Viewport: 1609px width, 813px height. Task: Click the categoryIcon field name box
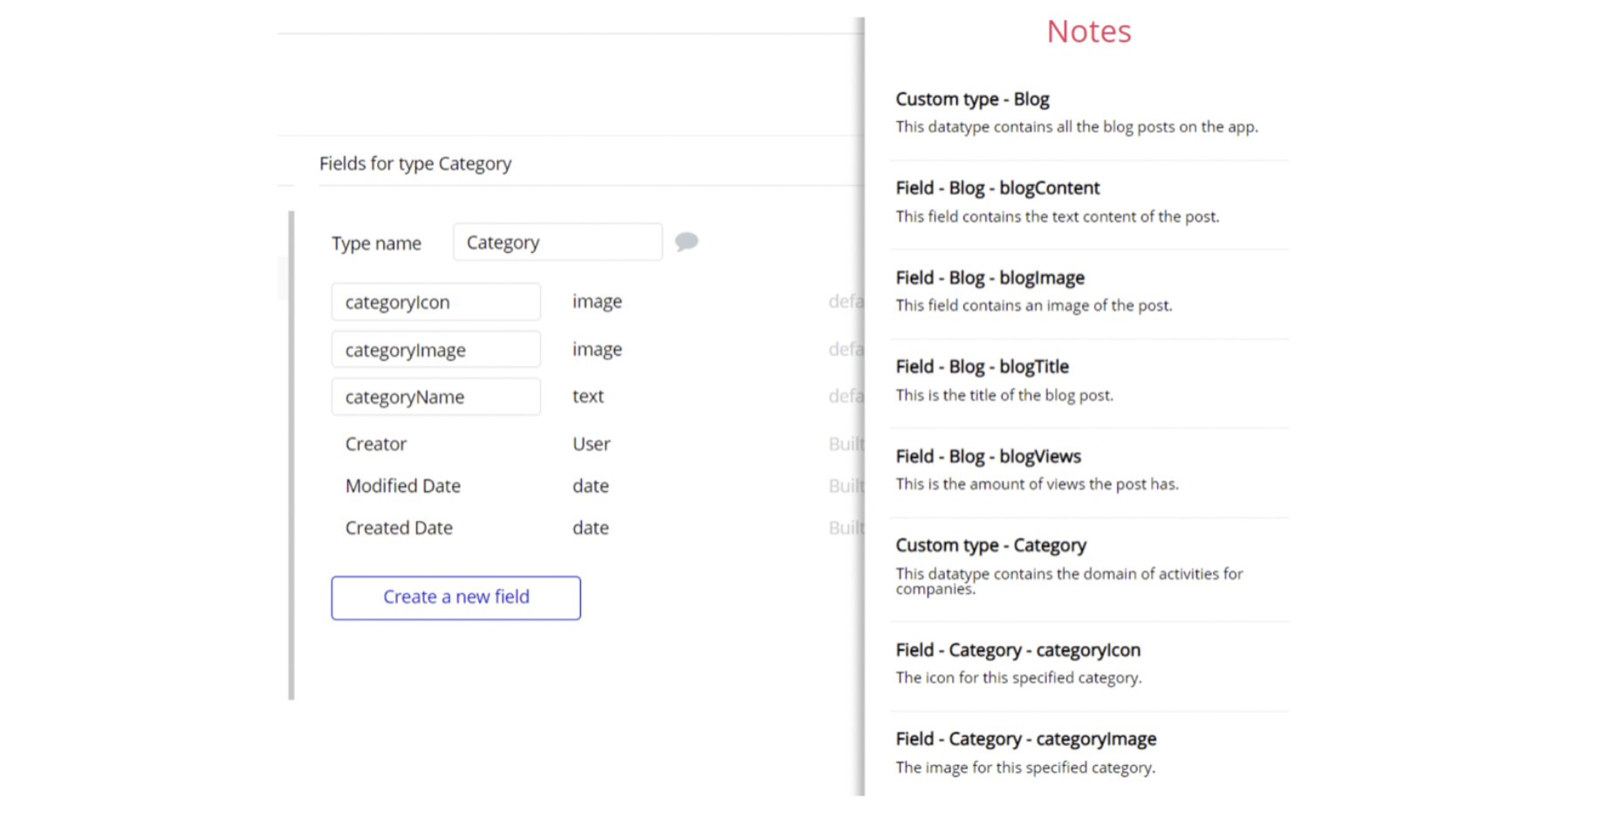click(435, 302)
